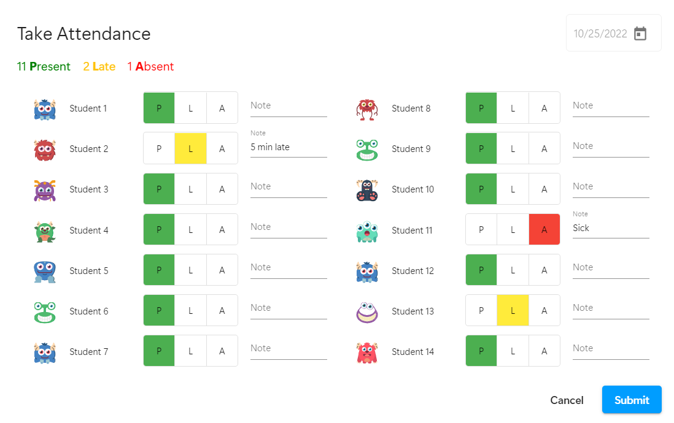Set Student 7 to Late
The image size is (674, 423).
pos(190,351)
